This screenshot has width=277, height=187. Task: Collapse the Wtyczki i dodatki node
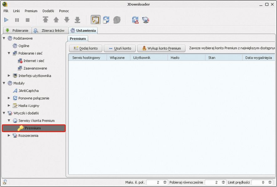pyautogui.click(x=4, y=113)
